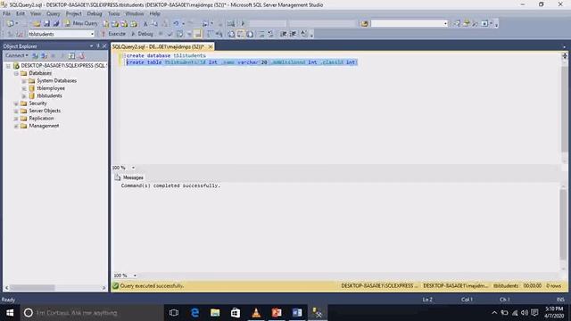The image size is (571, 321).
Task: Open the Debug menu
Action: (x=95, y=13)
